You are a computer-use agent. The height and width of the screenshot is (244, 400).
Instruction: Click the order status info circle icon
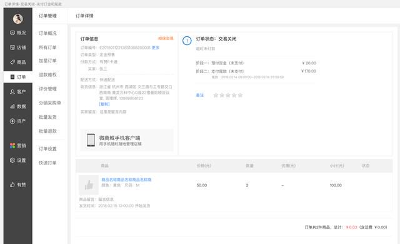187,41
